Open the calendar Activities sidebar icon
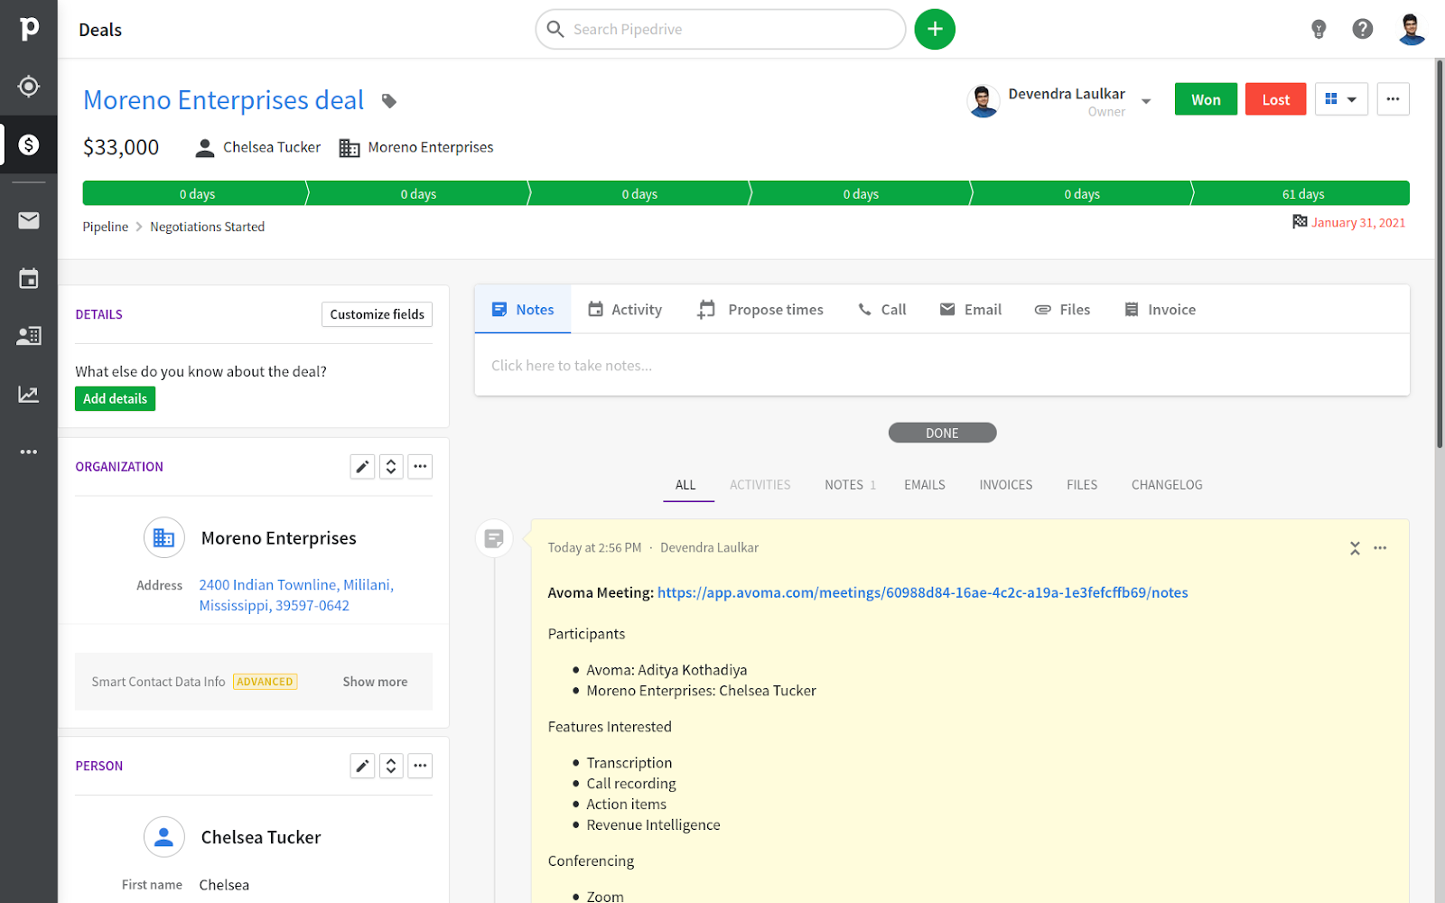This screenshot has width=1445, height=903. point(29,278)
